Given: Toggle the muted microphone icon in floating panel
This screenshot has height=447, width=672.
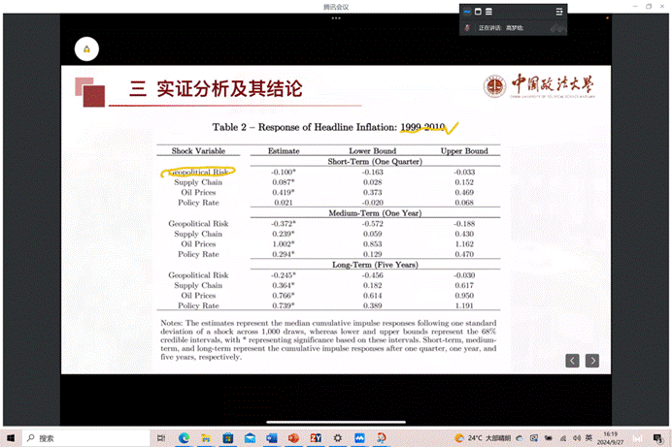Looking at the screenshot, I should point(468,28).
